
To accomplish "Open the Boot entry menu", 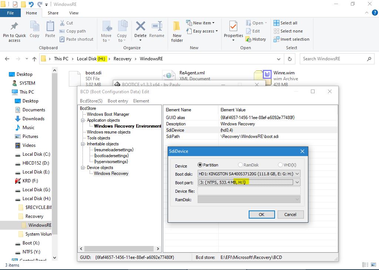I will pyautogui.click(x=118, y=101).
